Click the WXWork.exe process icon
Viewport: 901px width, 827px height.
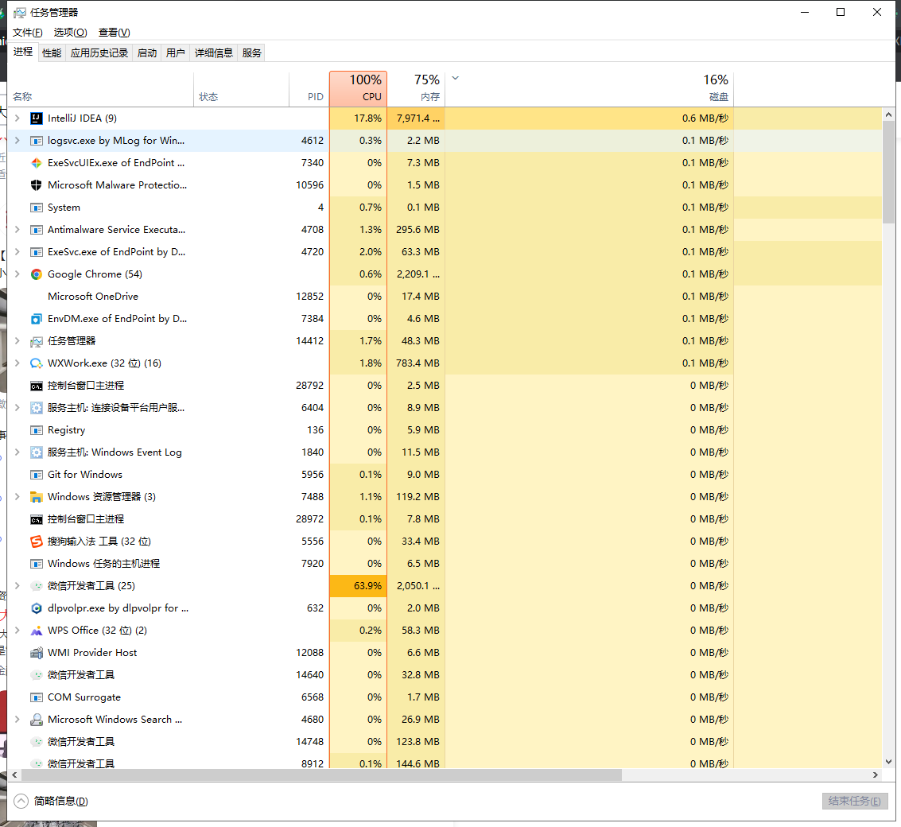(37, 363)
